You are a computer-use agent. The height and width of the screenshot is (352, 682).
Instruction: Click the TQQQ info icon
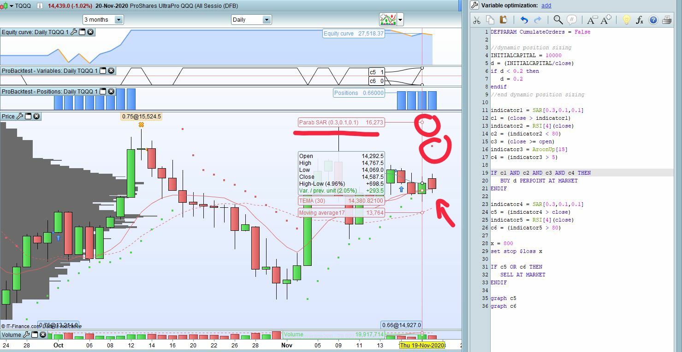[39, 6]
